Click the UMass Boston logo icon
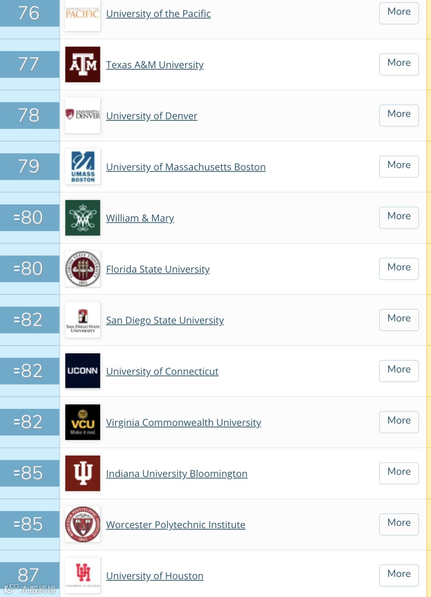 [83, 167]
